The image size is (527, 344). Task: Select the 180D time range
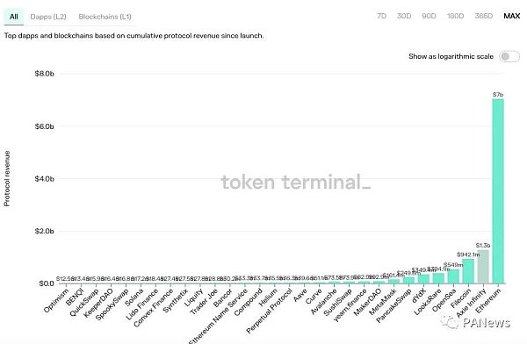pos(455,16)
